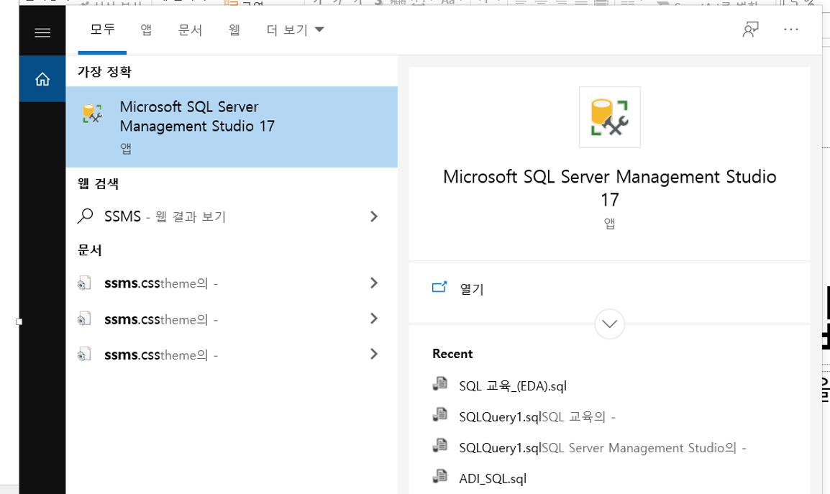
Task: Switch to the 웹 tab
Action: click(x=234, y=29)
